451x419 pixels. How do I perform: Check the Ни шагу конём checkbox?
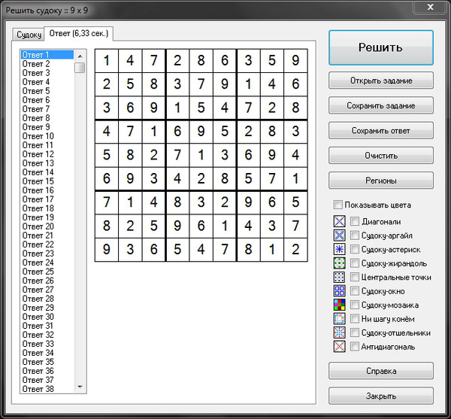click(x=355, y=318)
